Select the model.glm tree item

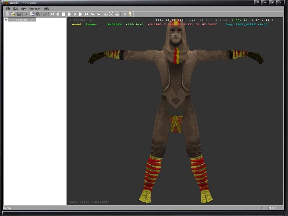[22, 20]
